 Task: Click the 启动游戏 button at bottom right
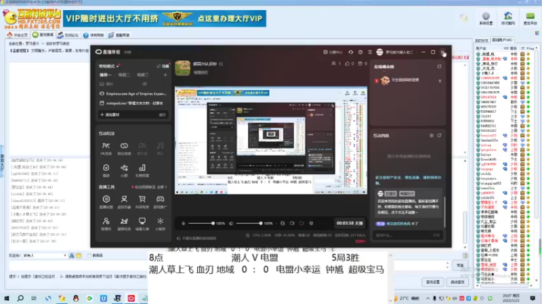(x=458, y=282)
